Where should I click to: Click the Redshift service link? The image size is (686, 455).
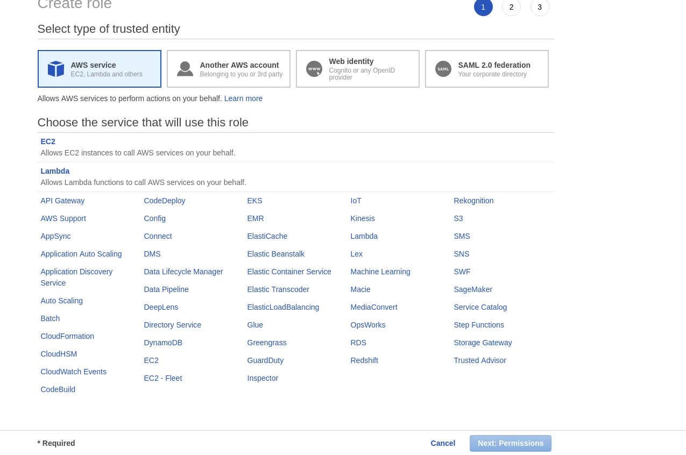point(364,360)
